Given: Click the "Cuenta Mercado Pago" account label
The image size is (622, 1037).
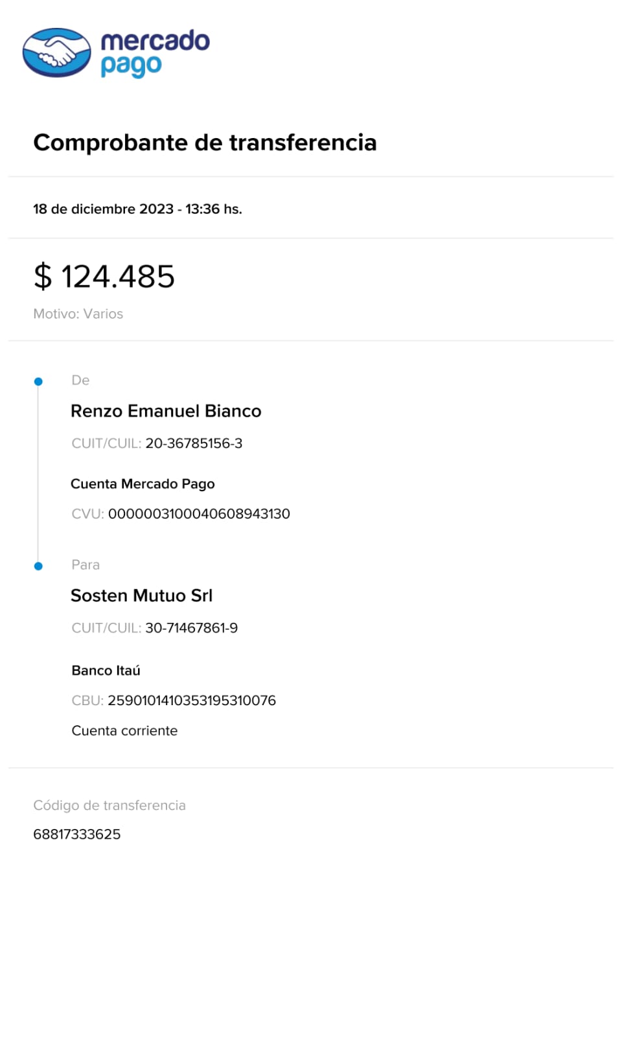Looking at the screenshot, I should point(143,484).
